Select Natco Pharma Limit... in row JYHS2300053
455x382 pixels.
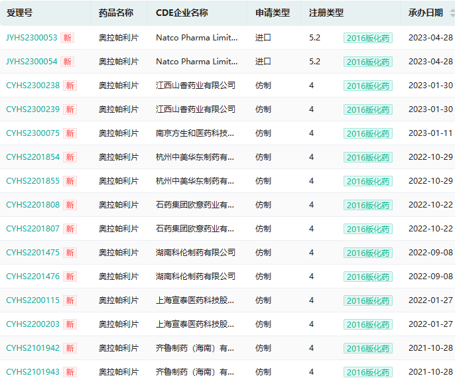pos(197,38)
